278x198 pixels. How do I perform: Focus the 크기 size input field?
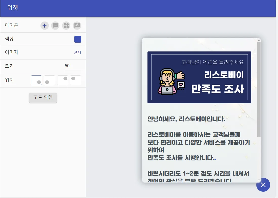(x=73, y=66)
